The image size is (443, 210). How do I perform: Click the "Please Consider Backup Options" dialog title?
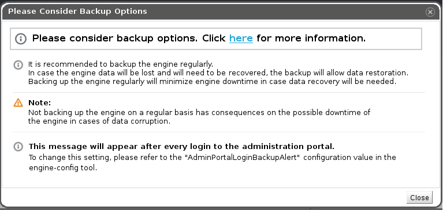coord(77,12)
